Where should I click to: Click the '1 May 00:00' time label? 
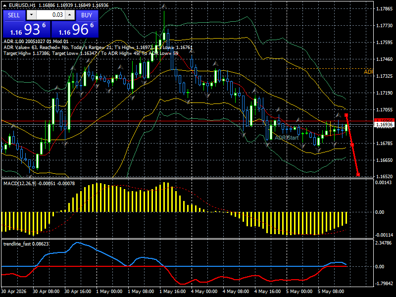pos(109,292)
